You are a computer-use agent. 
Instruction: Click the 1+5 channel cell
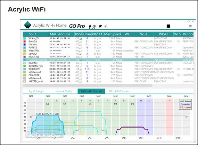pos(87,69)
